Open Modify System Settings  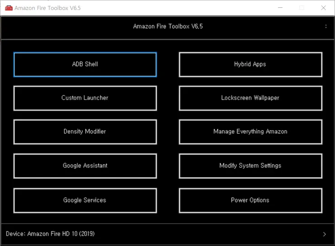pos(250,166)
